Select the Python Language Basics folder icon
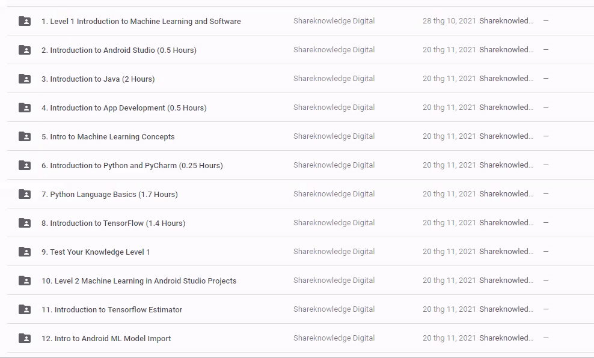The height and width of the screenshot is (358, 594). click(x=25, y=194)
